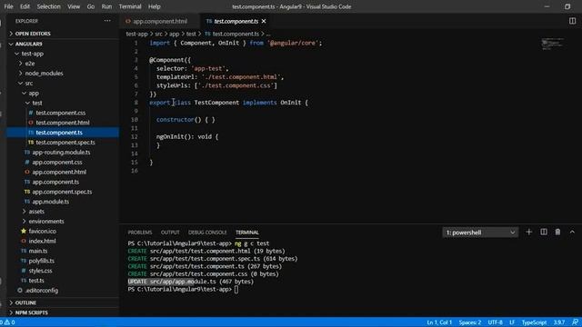The height and width of the screenshot is (327, 582).
Task: Click TypeScript version 3.9.7 status item
Action: point(559,322)
